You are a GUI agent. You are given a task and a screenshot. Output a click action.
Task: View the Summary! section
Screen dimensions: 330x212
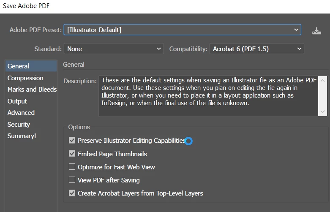[22, 136]
